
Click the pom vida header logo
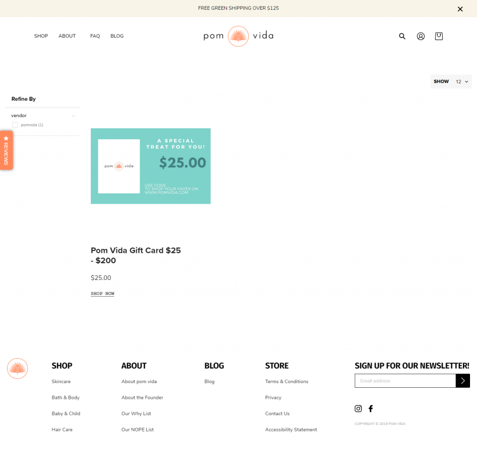[238, 36]
